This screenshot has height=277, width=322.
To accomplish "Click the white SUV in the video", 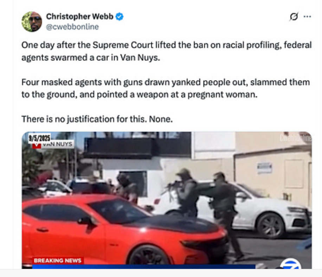I will click(267, 212).
